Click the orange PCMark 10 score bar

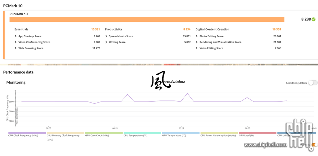(147, 19)
